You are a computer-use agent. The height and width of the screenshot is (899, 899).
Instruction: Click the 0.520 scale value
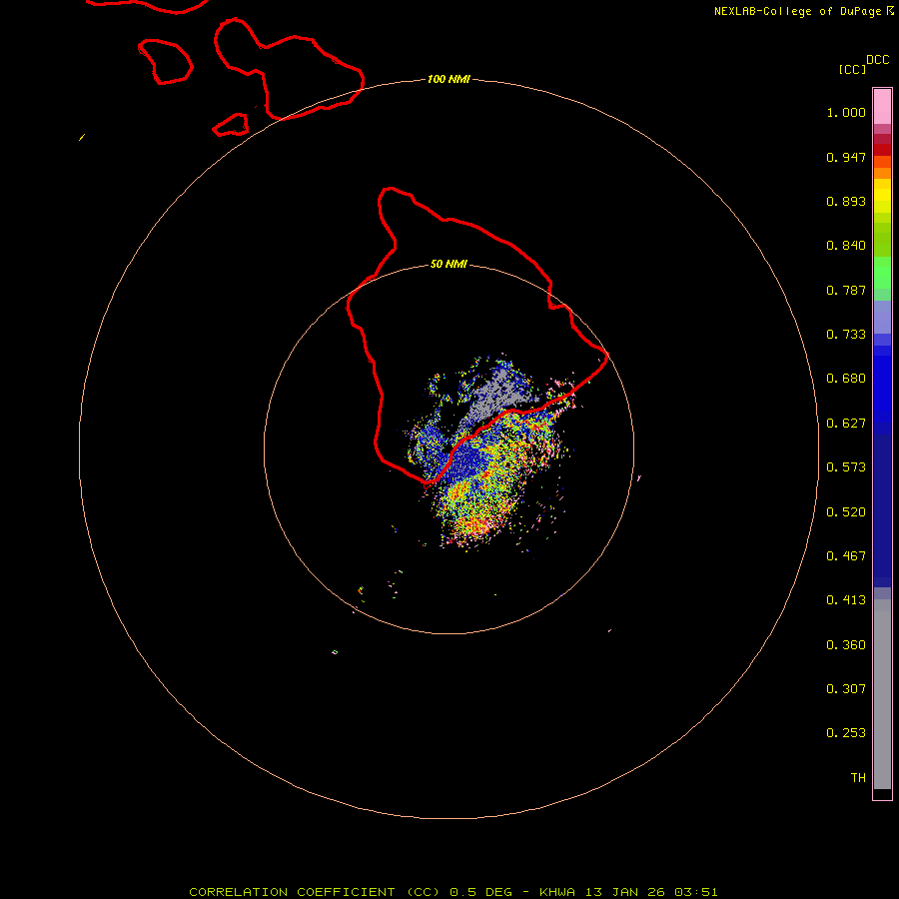pos(846,512)
